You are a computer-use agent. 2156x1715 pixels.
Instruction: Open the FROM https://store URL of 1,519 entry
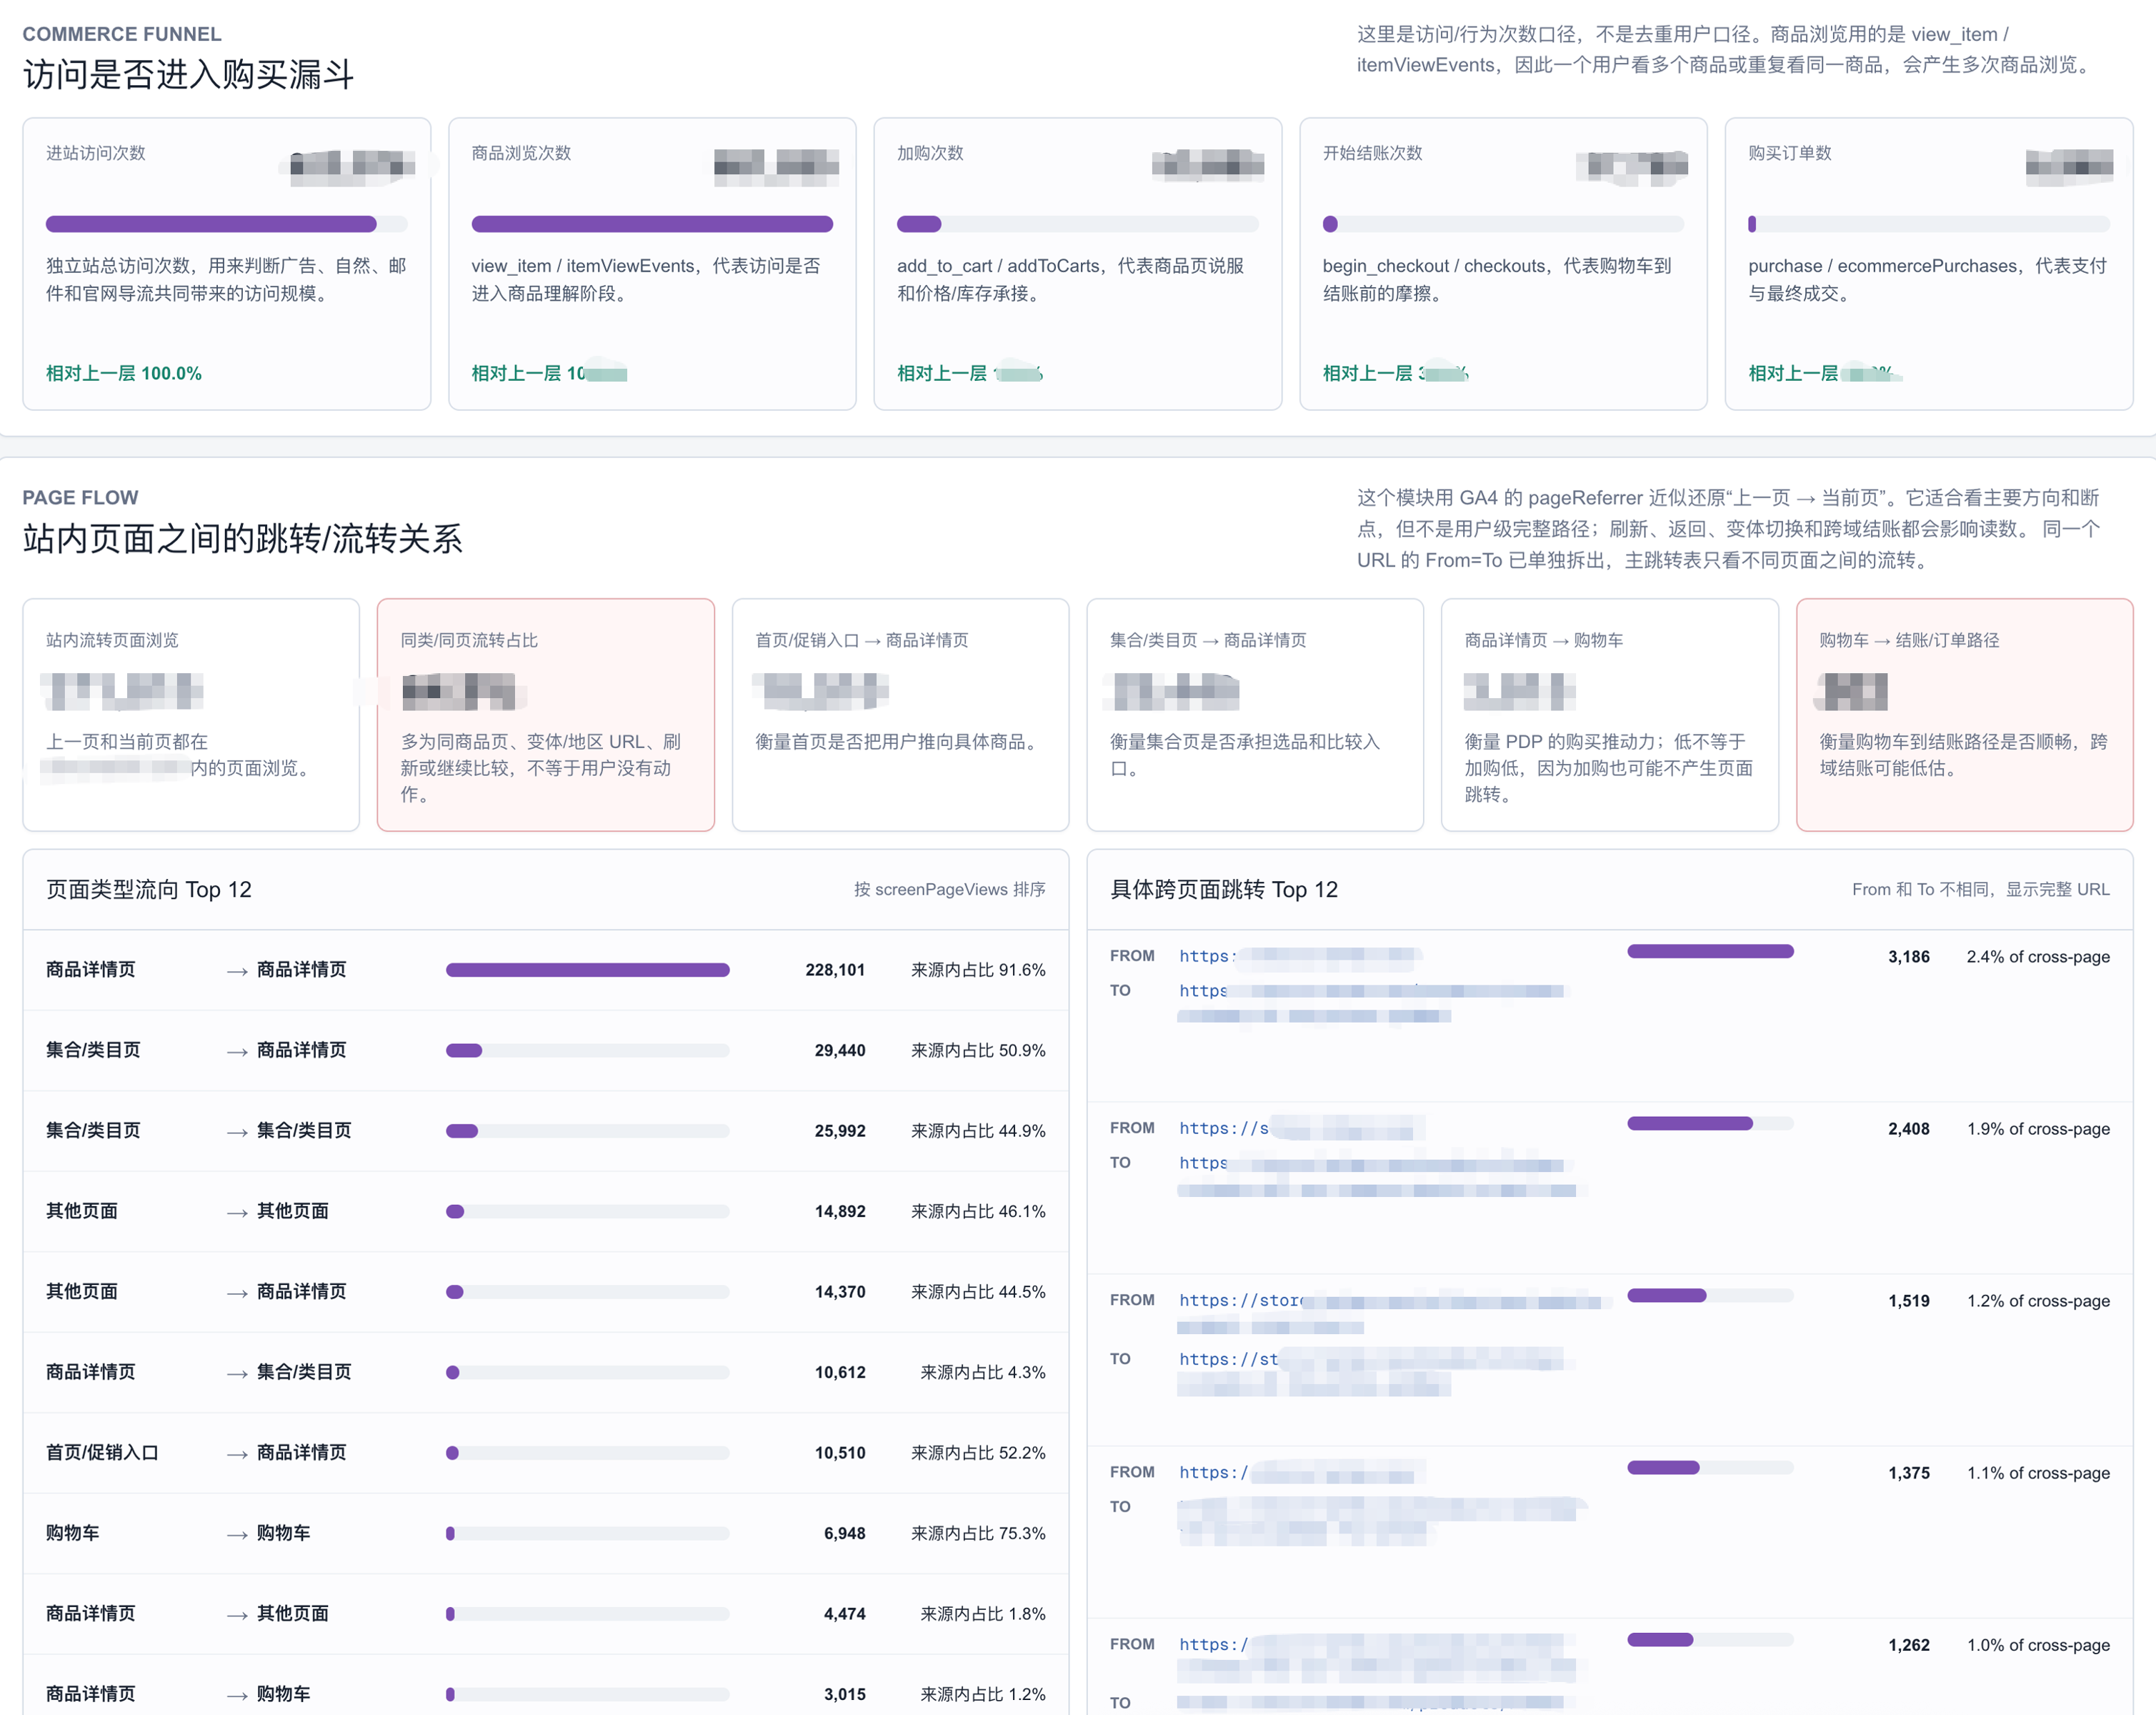1392,1313
